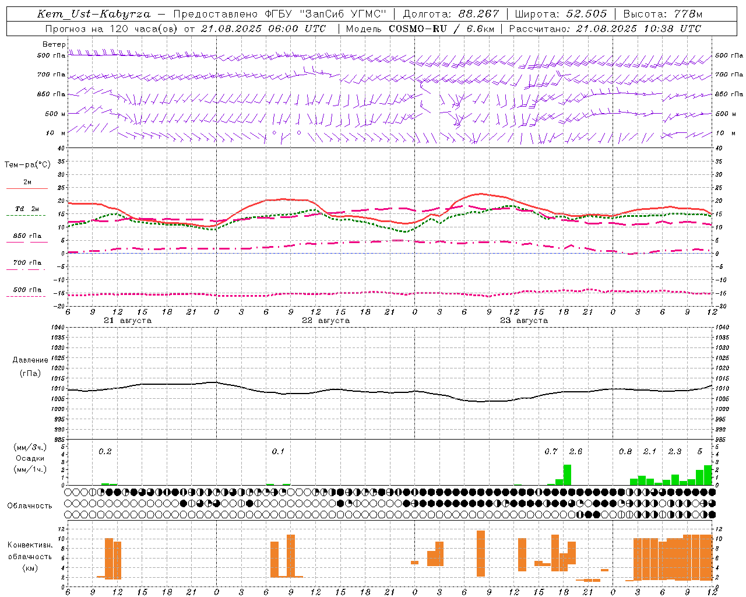Click the 3-hour precipitation value 0.7
746x597 pixels.
[x=551, y=451]
